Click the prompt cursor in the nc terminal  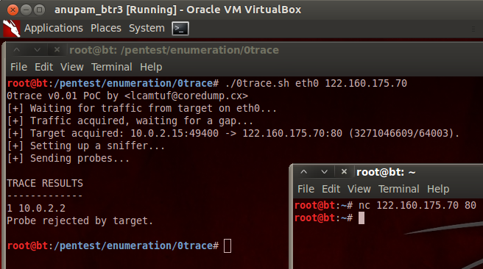pos(362,218)
